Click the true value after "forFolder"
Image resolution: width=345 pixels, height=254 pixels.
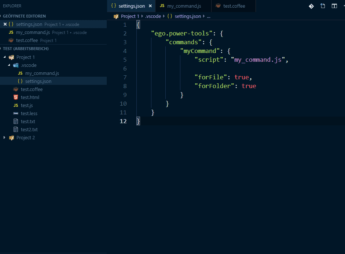(x=249, y=86)
